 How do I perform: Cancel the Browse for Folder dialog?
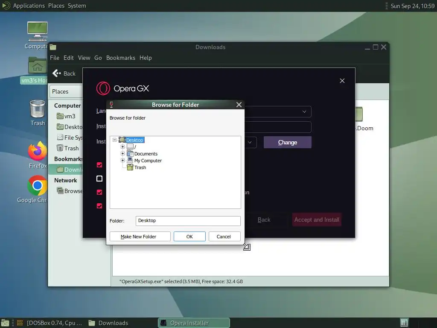coord(224,237)
